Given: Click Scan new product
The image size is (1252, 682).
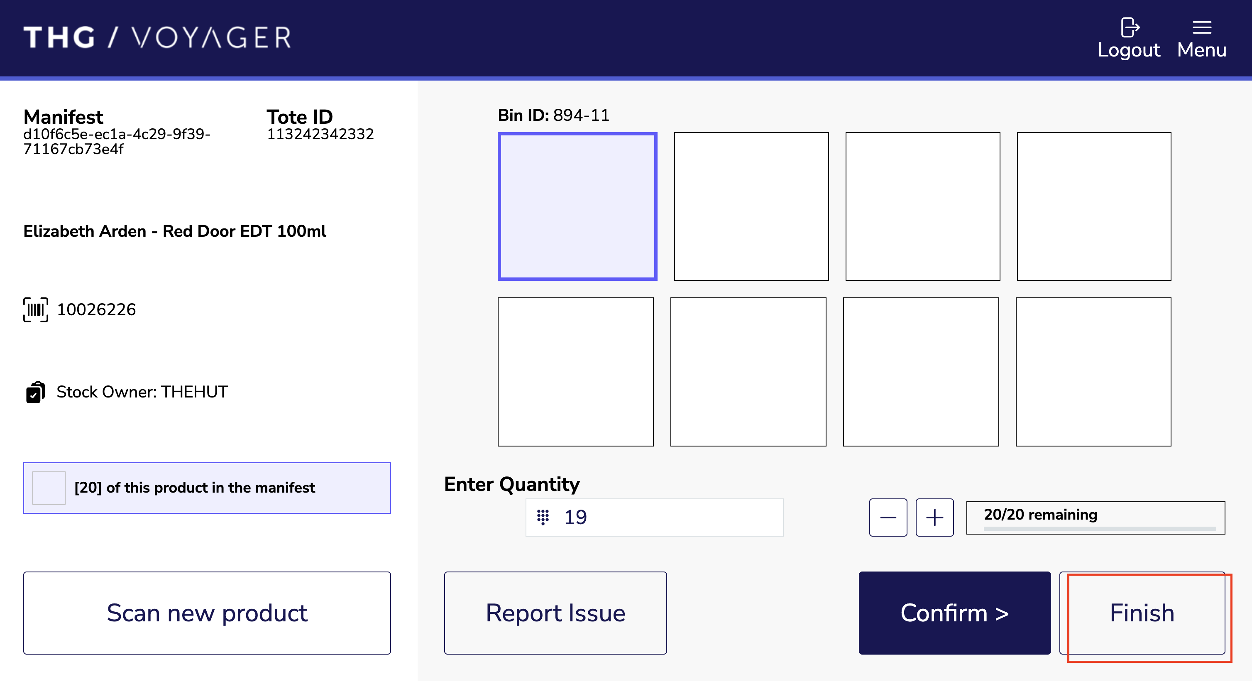Looking at the screenshot, I should click(x=207, y=613).
